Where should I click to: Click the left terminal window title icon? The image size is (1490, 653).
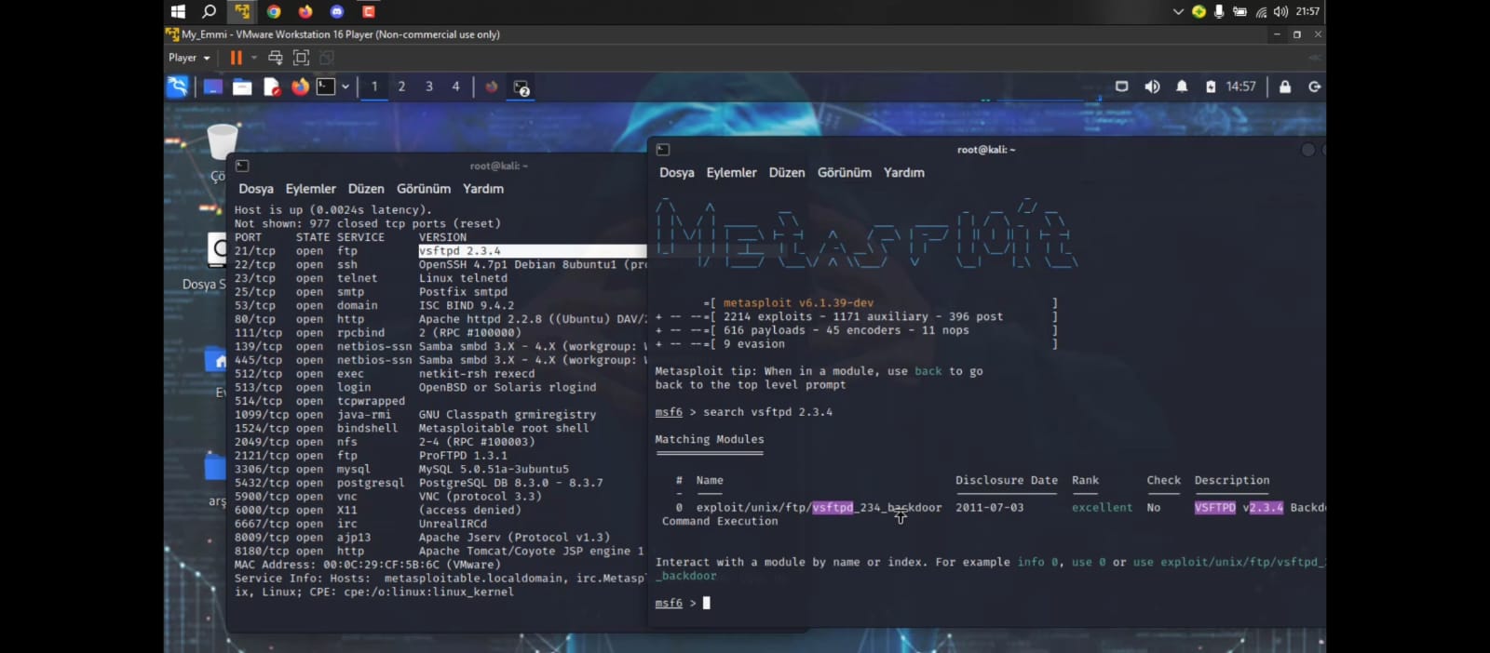pyautogui.click(x=242, y=166)
